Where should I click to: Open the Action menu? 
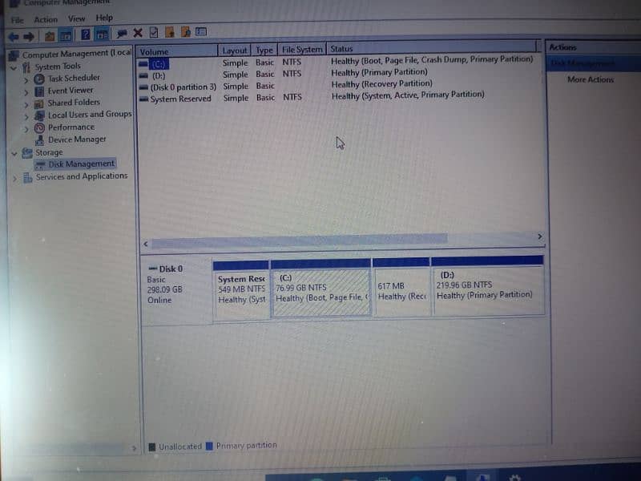(x=46, y=19)
